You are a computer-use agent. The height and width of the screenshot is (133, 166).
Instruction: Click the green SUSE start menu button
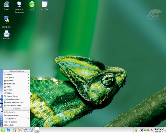(3, 130)
